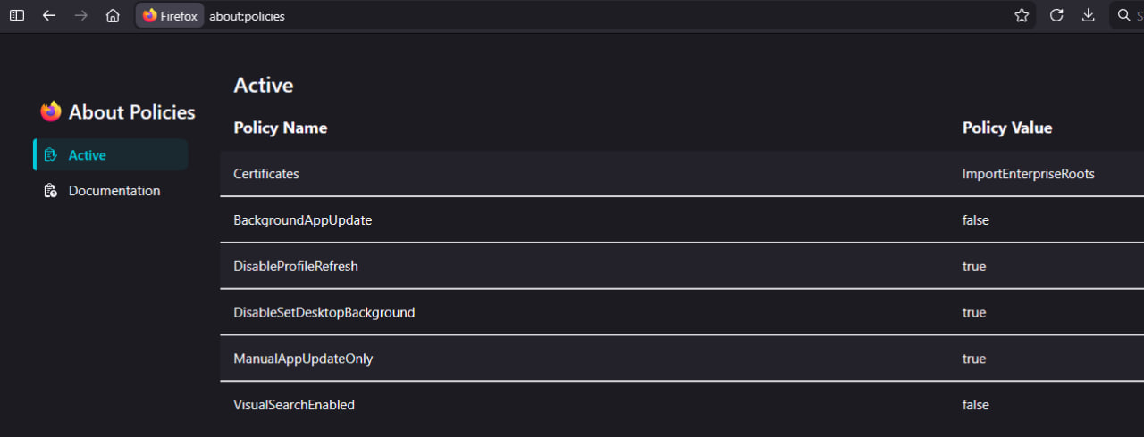This screenshot has height=437, width=1144.
Task: Bookmark this page with the star
Action: [1022, 15]
